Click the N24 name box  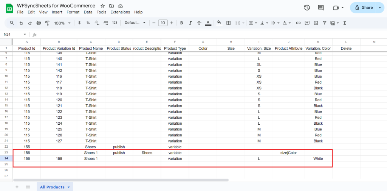[x=12, y=34]
